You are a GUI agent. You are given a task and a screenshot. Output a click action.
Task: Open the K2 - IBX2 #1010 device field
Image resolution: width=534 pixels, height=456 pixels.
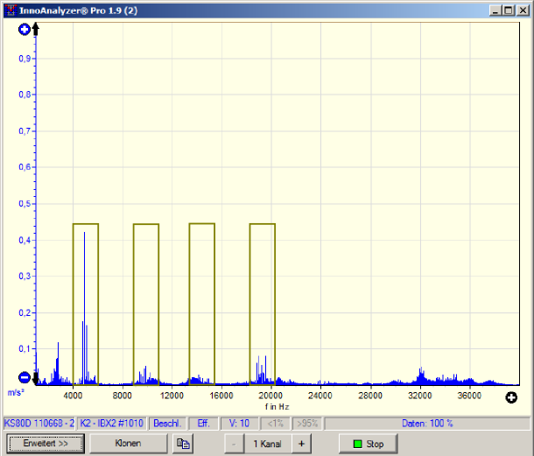[113, 424]
